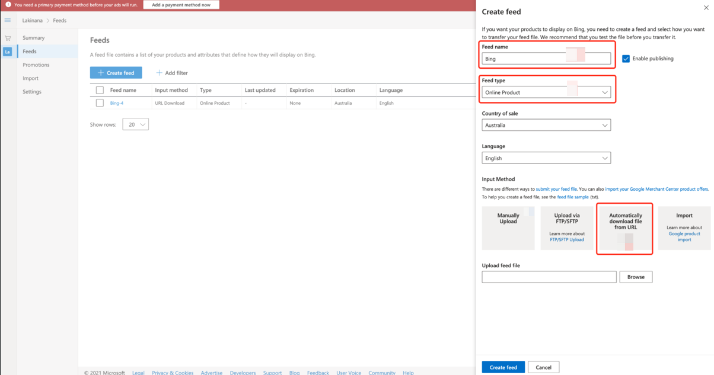Image resolution: width=714 pixels, height=375 pixels.
Task: Open User Voice footer link
Action: (349, 373)
